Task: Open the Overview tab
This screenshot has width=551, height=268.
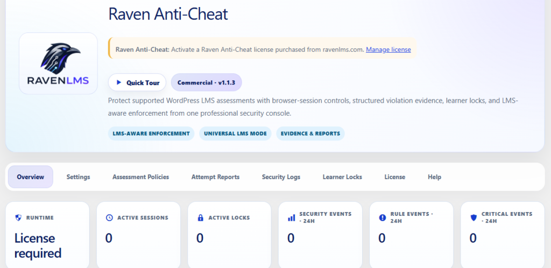Action: [31, 177]
